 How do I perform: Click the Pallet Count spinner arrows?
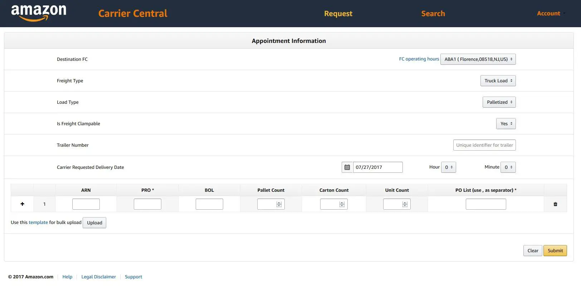tap(279, 204)
